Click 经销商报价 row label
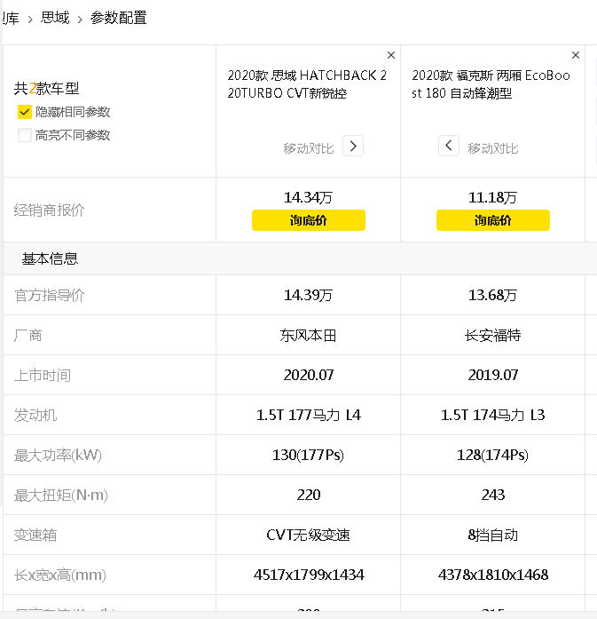 pyautogui.click(x=50, y=210)
